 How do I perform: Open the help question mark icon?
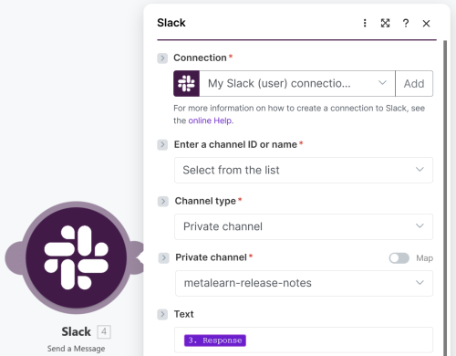(x=406, y=23)
